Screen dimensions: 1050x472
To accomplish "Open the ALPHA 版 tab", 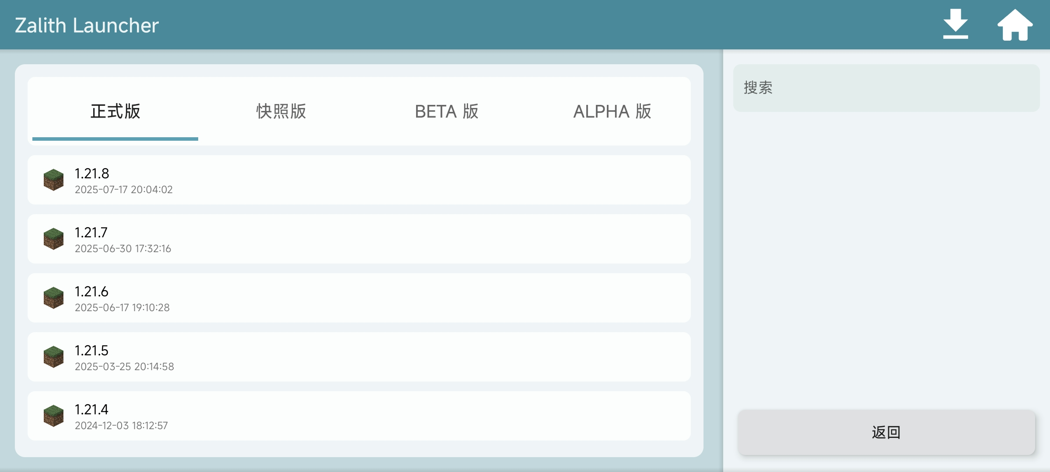I will 612,111.
